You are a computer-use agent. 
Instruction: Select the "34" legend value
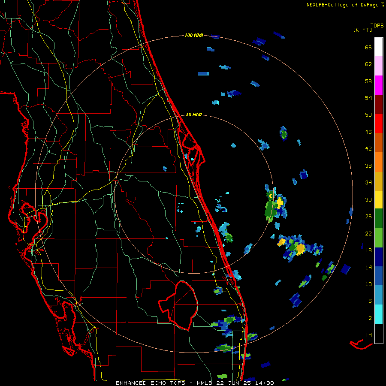coord(368,183)
